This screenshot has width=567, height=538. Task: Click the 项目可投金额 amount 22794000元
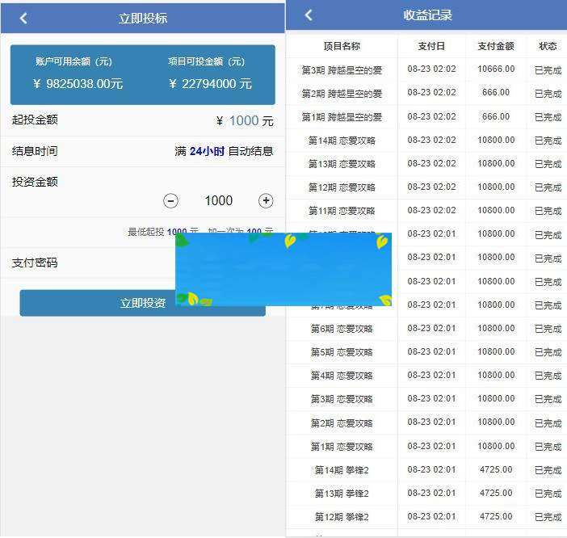point(210,83)
